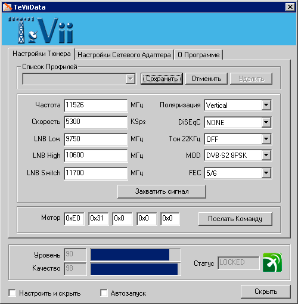The width and height of the screenshot is (298, 304).
Task: Click the Послать Команду button
Action: click(235, 219)
